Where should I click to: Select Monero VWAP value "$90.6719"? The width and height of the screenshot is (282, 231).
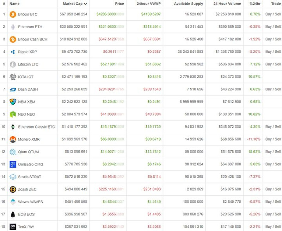coord(153,139)
